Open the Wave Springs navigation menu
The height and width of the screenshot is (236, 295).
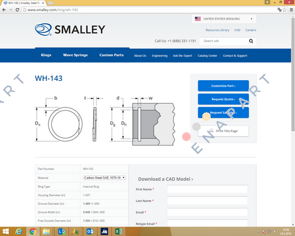76,55
